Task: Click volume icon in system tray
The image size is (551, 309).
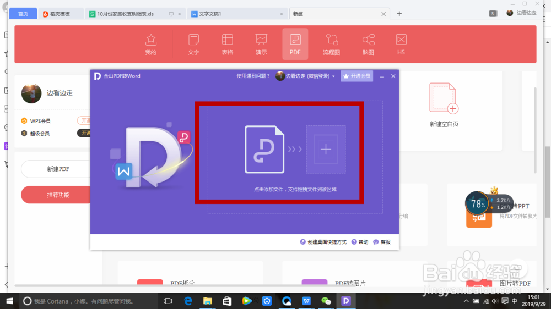Action: coord(495,301)
